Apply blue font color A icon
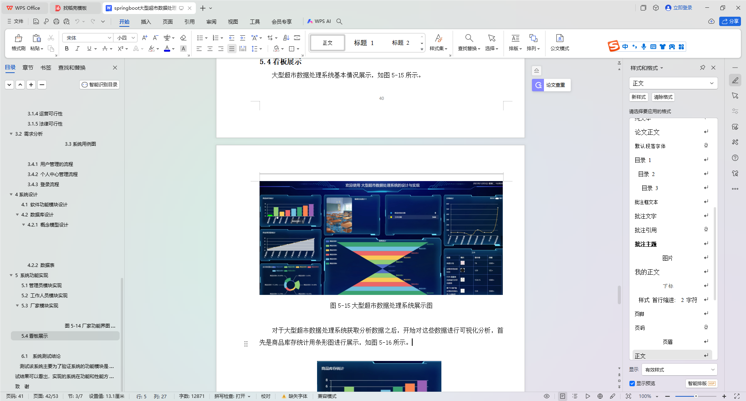Viewport: 746px width, 401px height. click(x=167, y=49)
